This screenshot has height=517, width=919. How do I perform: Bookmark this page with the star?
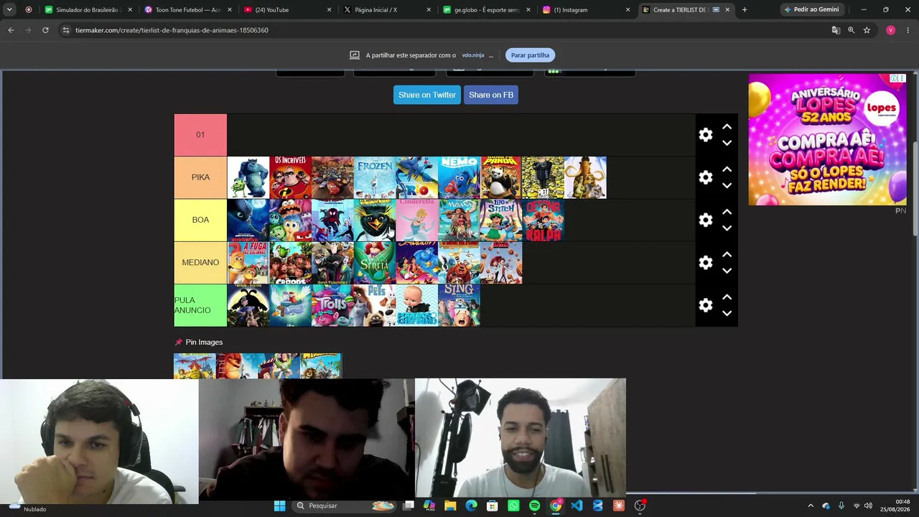tap(867, 30)
